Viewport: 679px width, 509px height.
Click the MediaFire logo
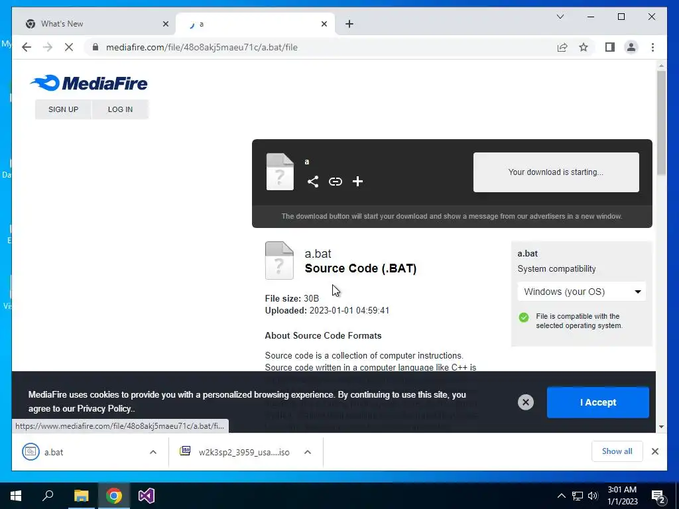pyautogui.click(x=89, y=83)
